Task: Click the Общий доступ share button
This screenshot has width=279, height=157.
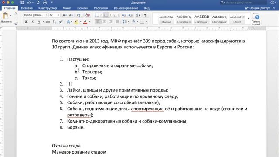Action: click(258, 8)
